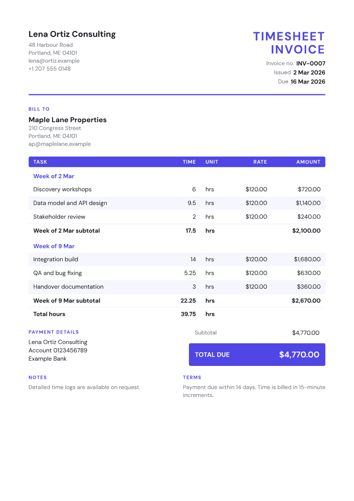Select the invoice number INV-0007
Screen dimensions: 354x501
(311, 63)
